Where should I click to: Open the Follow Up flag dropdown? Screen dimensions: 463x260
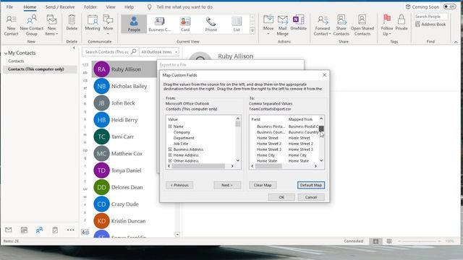click(x=387, y=25)
